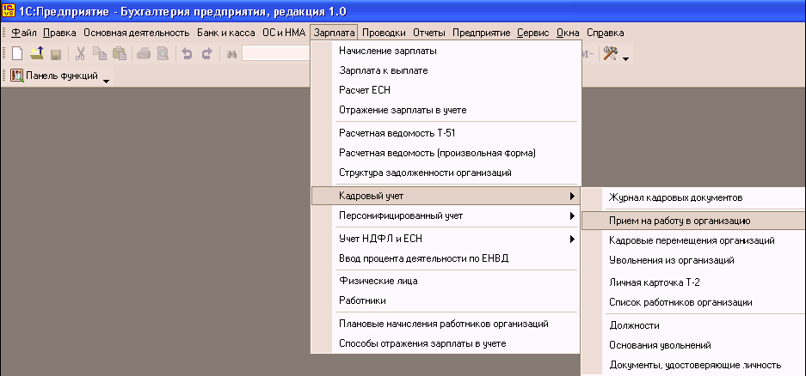Viewport: 806px width, 376px height.
Task: Open the Панель функций panel button
Action: 54,76
